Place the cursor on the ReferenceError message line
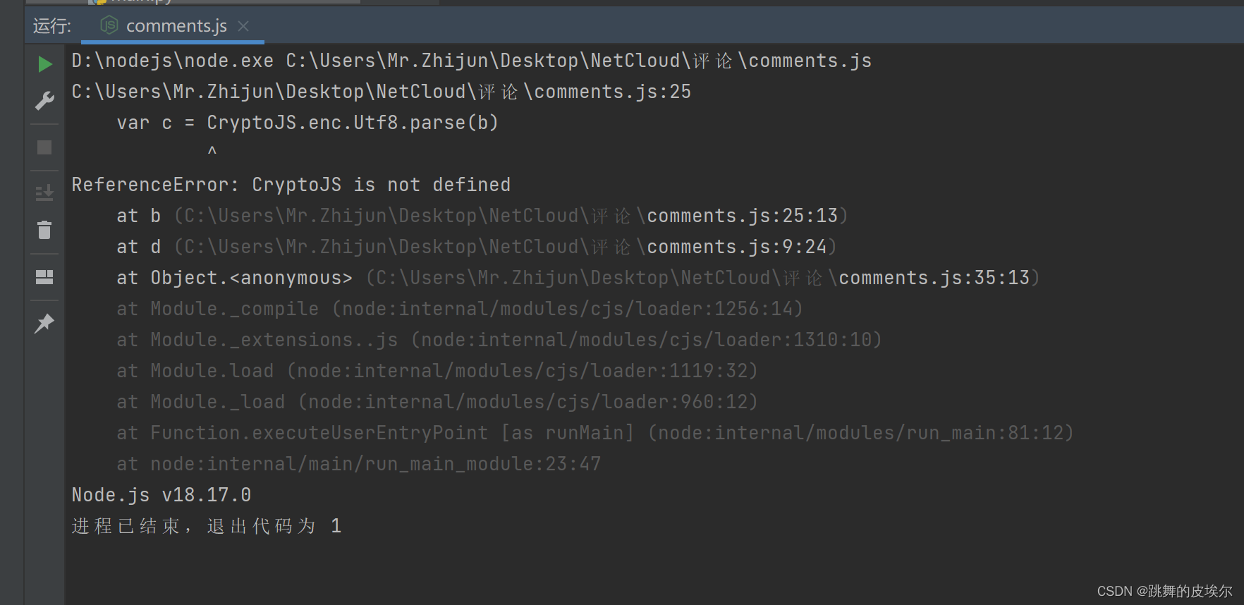Viewport: 1244px width, 605px height. tap(291, 185)
